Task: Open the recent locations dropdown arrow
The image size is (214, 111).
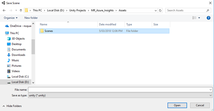Action: (16, 10)
